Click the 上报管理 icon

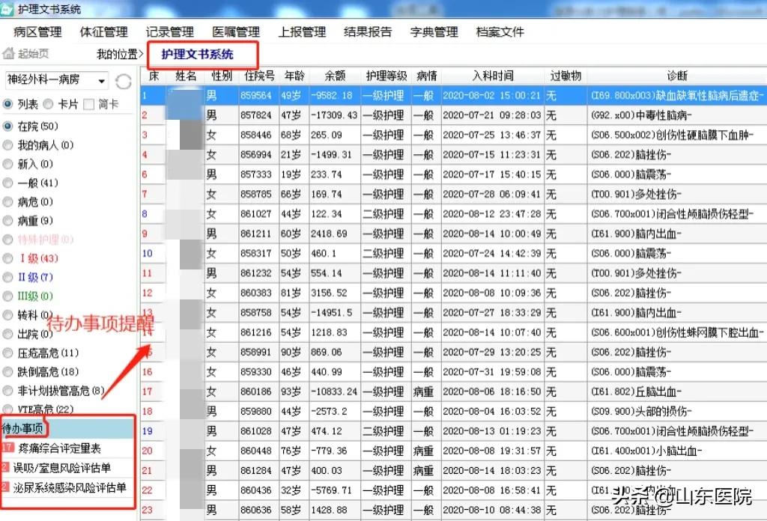[x=302, y=32]
